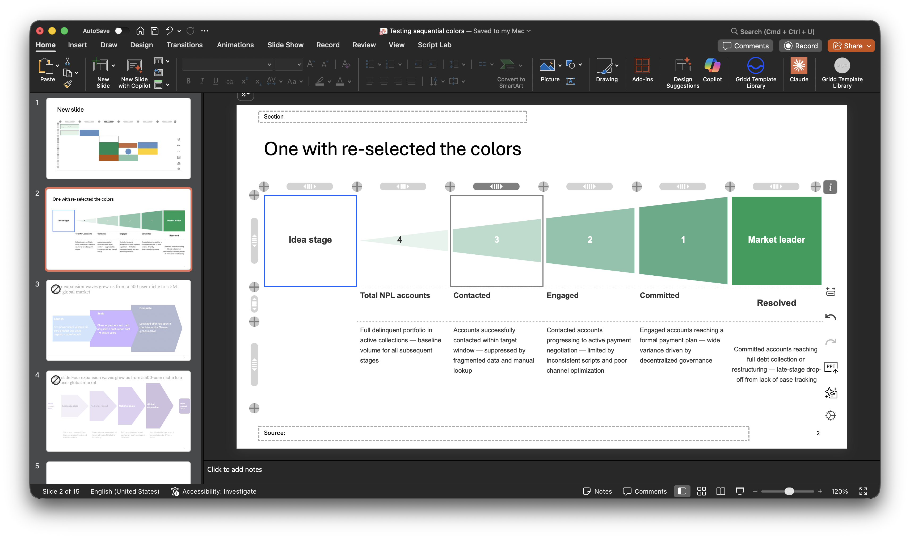This screenshot has height=538, width=910.
Task: Expand the Paste options arrow
Action: tap(57, 66)
